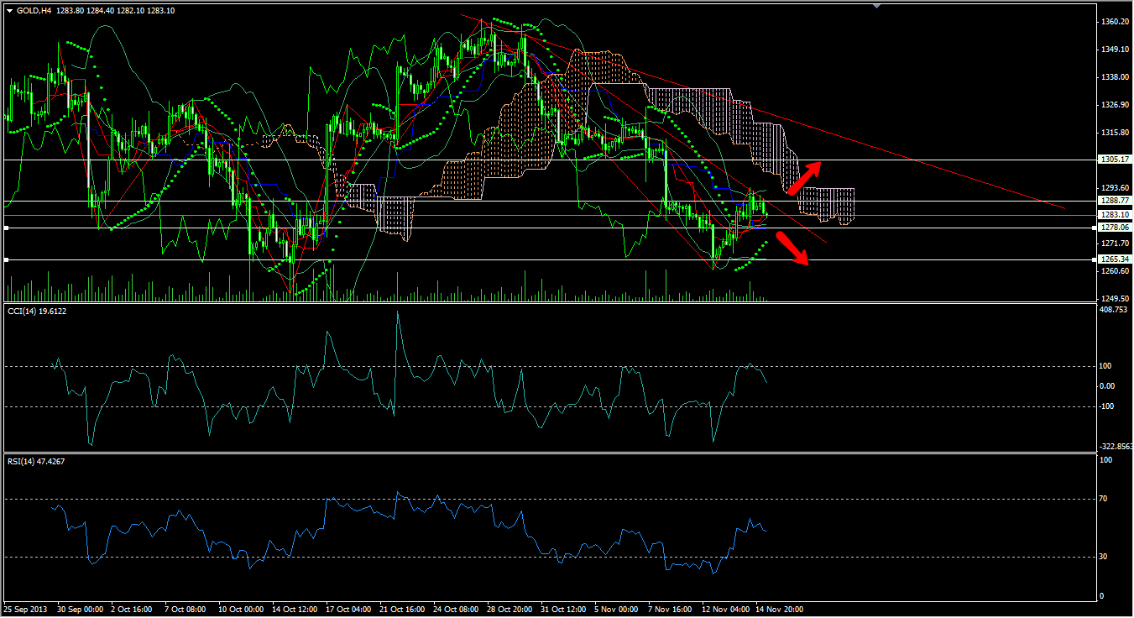Image resolution: width=1134 pixels, height=618 pixels.
Task: Click the 1326.90 price scale value
Action: (x=1116, y=105)
